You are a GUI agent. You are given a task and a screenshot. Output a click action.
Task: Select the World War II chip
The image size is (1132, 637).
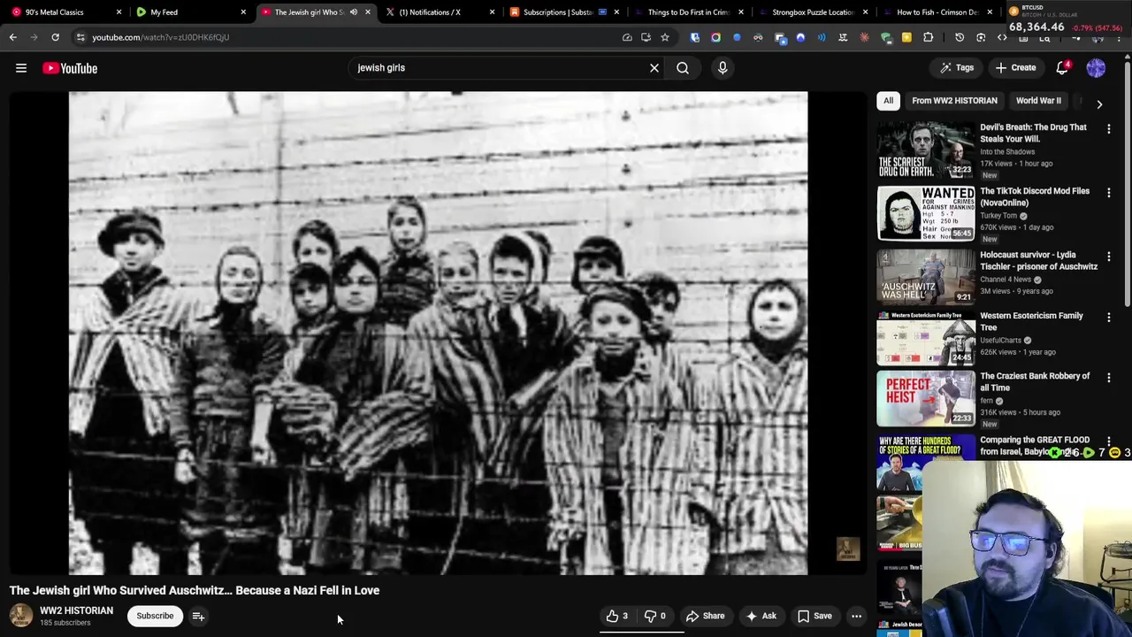1038,101
